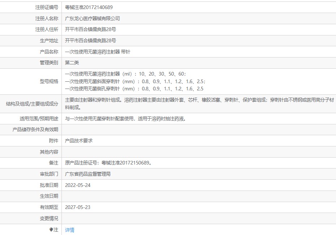Click the 审批部门 label
The height and width of the screenshot is (235, 336).
(x=49, y=174)
